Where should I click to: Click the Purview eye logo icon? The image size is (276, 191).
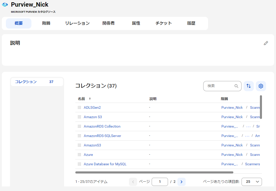tap(5, 5)
